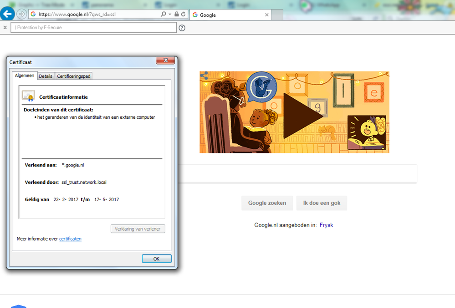455x308 pixels.
Task: Click the grey forward arrow button
Action: (22, 14)
